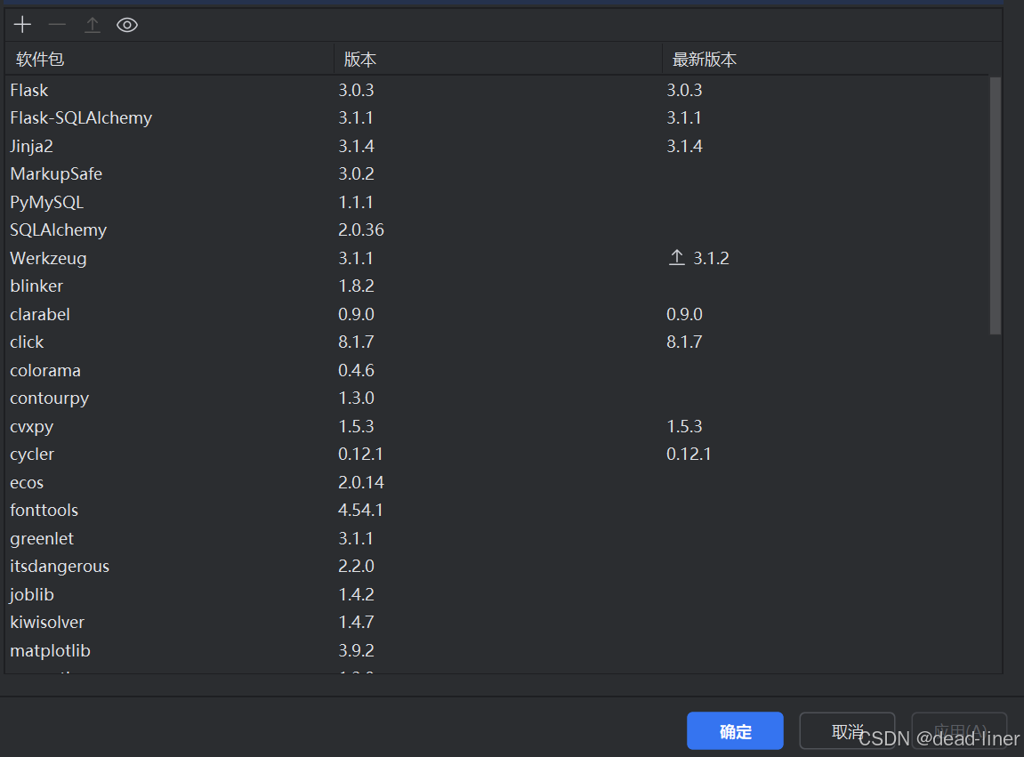Click version 1.4.7 of kiwisolver

356,623
